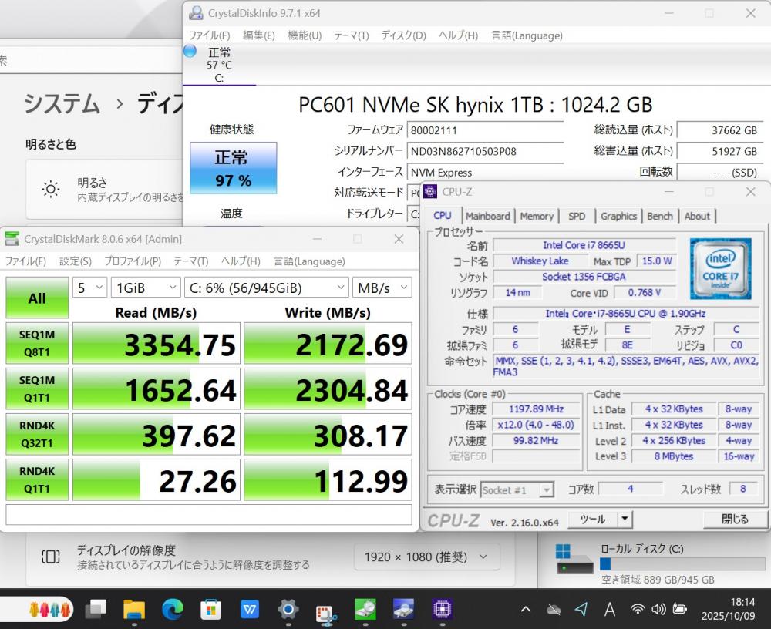
Task: Open File Explorer from the taskbar
Action: 134,610
